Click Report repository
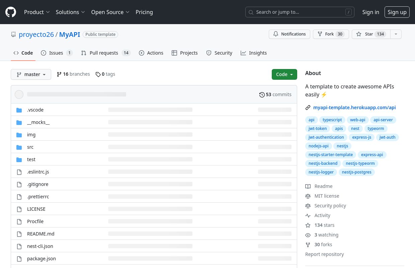The height and width of the screenshot is (268, 415). coord(325,254)
